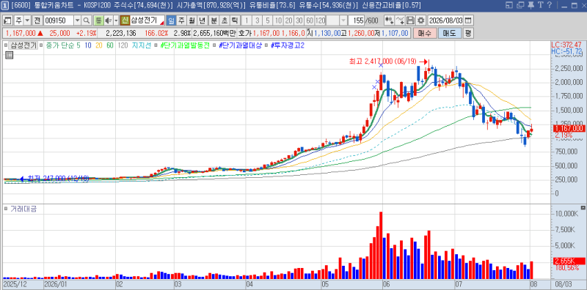Viewport: 587px width, 290px height.
Task: Select the 주 weekly chart period
Action: (x=181, y=21)
